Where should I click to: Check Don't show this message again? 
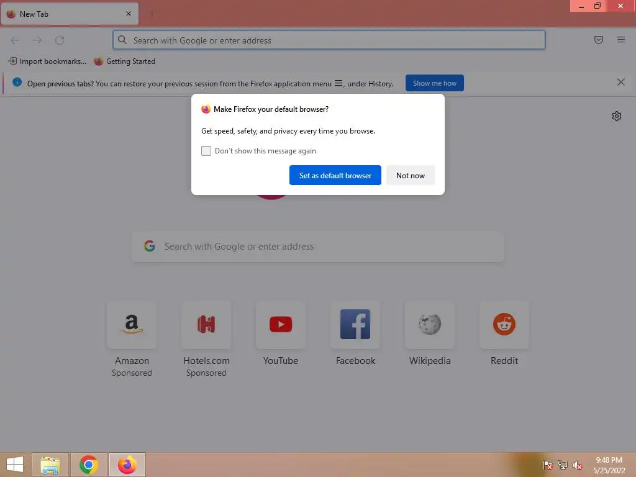pyautogui.click(x=206, y=151)
